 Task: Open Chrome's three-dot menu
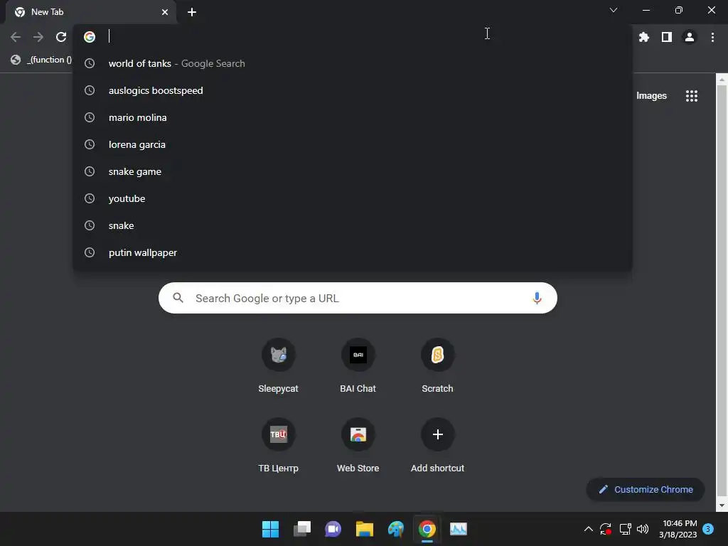[712, 37]
